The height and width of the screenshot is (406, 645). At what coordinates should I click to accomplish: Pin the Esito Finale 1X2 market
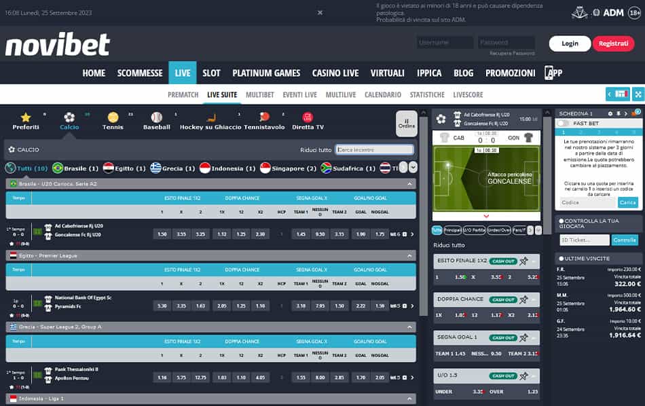[523, 261]
